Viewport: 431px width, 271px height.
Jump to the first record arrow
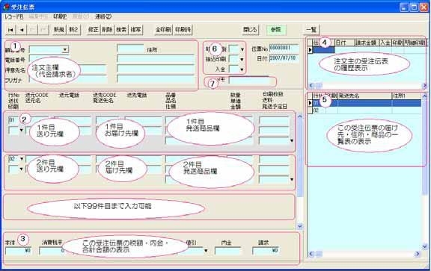click(10, 30)
